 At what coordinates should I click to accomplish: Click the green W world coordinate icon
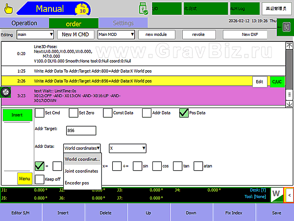(x=276, y=195)
